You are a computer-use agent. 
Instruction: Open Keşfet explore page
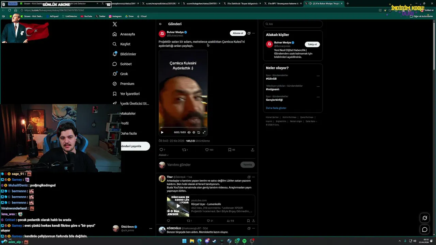121,44
